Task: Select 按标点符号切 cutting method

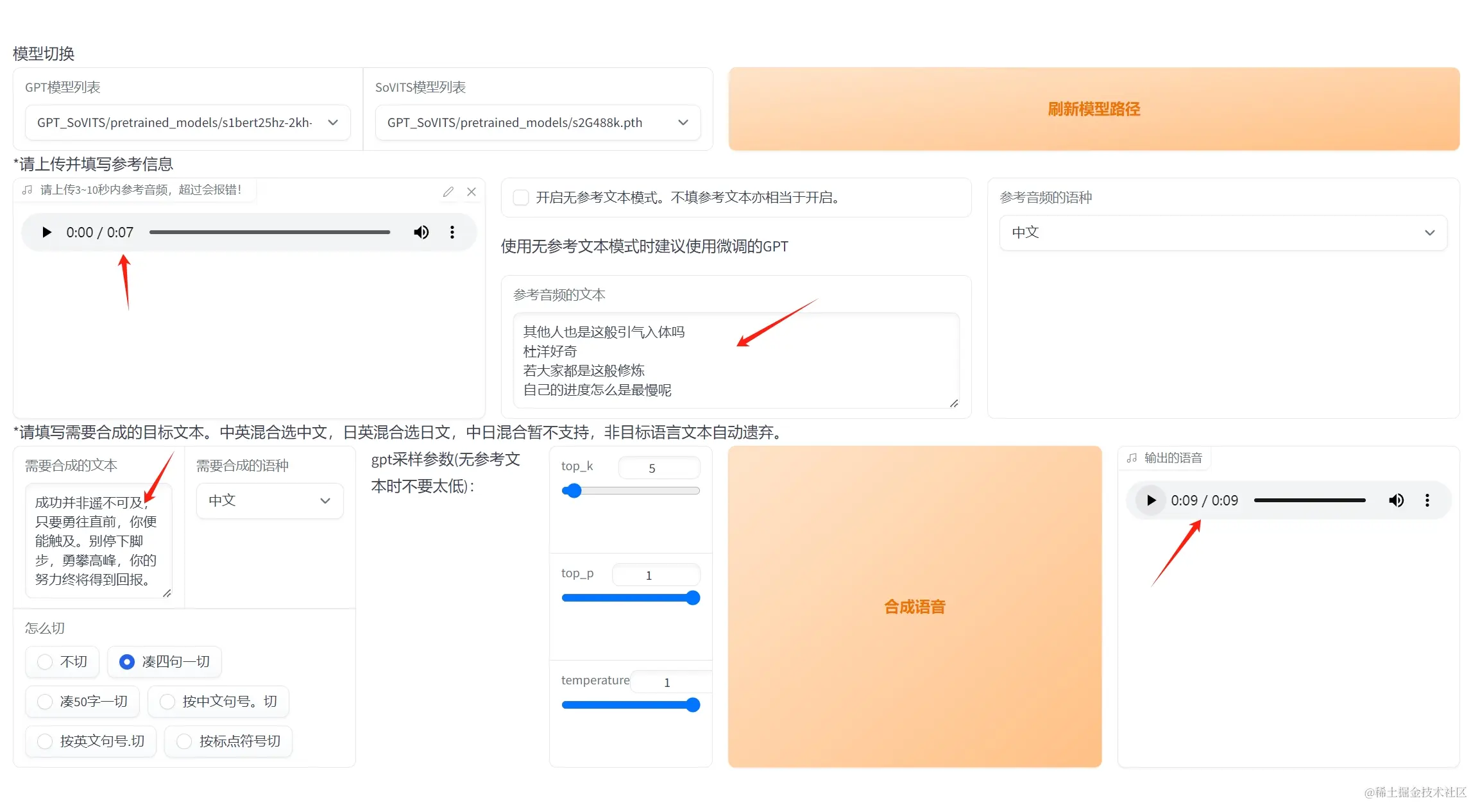Action: click(x=184, y=741)
